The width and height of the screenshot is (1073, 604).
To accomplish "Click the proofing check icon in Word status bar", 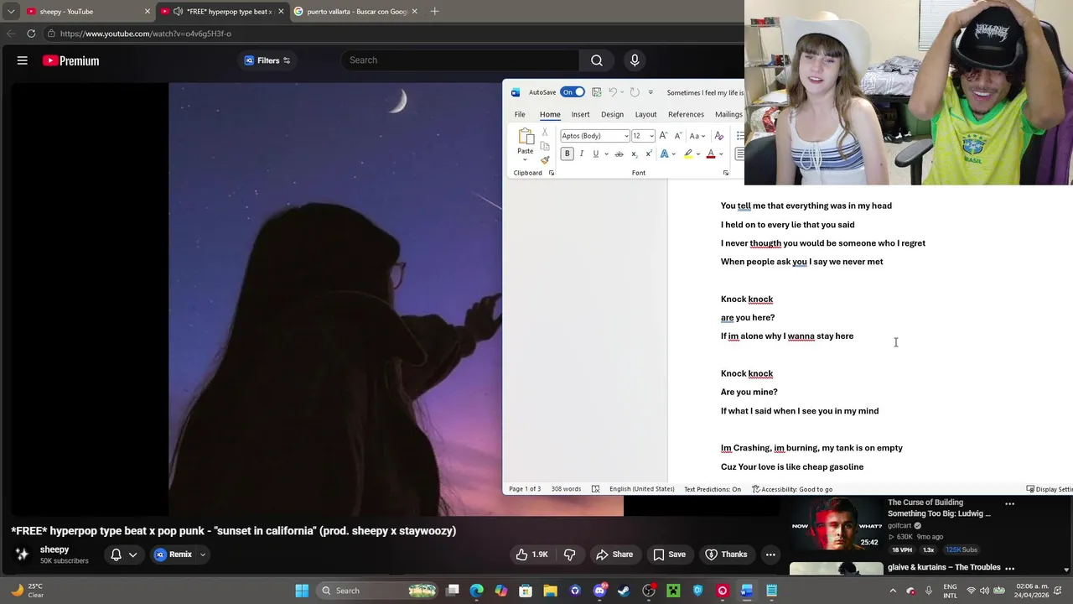I will (x=595, y=489).
